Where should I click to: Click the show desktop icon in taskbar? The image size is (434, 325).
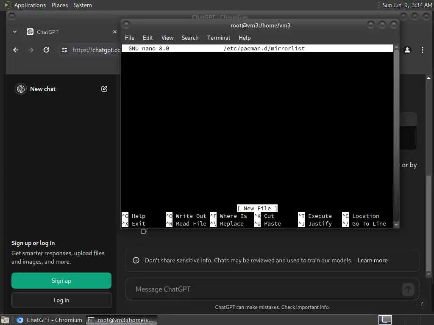(5, 320)
